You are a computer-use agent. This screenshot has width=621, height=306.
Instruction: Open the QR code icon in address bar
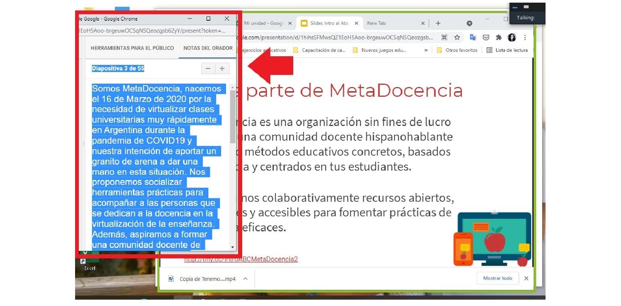pyautogui.click(x=444, y=37)
